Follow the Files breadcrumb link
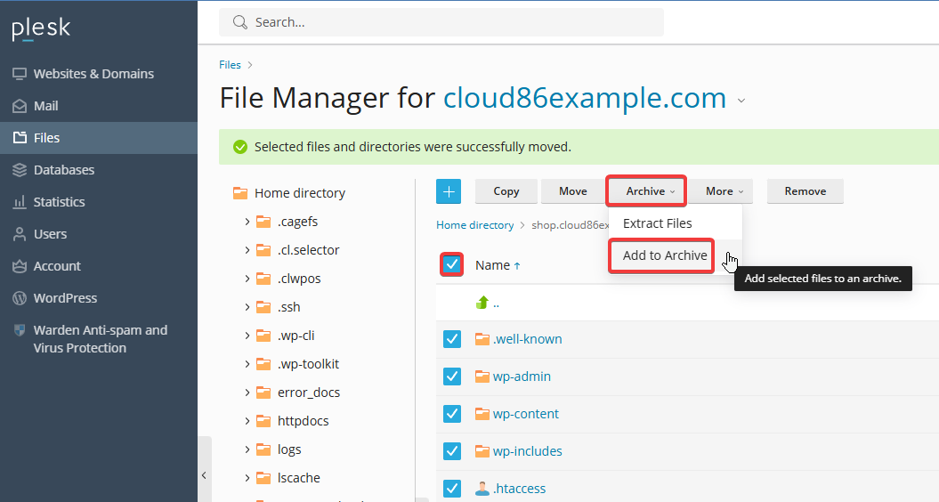The image size is (939, 502). point(230,65)
